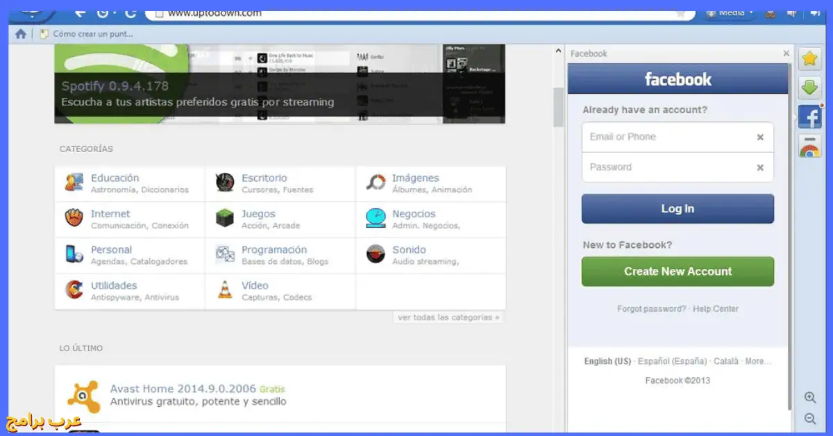This screenshot has width=833, height=436.
Task: Click the page scrollbar up arrow
Action: click(x=558, y=51)
